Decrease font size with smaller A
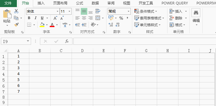Image resolution: width=216 pixels, height=106 pixels. (x=62, y=18)
